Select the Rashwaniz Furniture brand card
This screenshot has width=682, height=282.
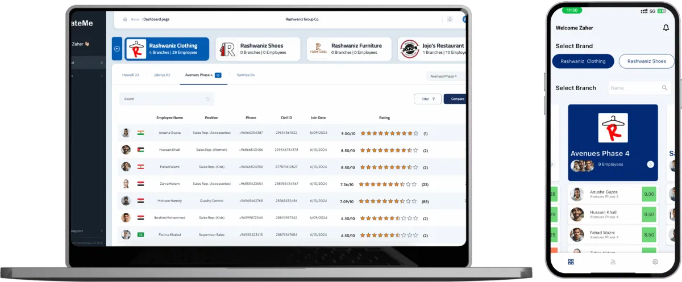(x=349, y=49)
